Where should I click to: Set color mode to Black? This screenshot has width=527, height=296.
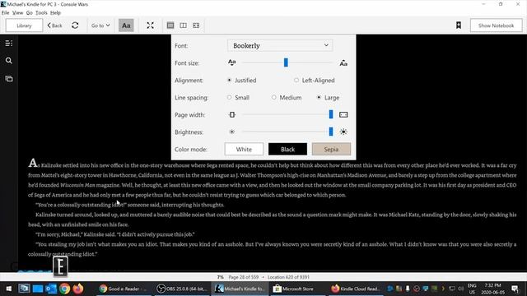(x=287, y=150)
